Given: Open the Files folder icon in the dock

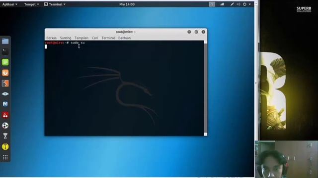Looking at the screenshot, I should click(x=5, y=41).
